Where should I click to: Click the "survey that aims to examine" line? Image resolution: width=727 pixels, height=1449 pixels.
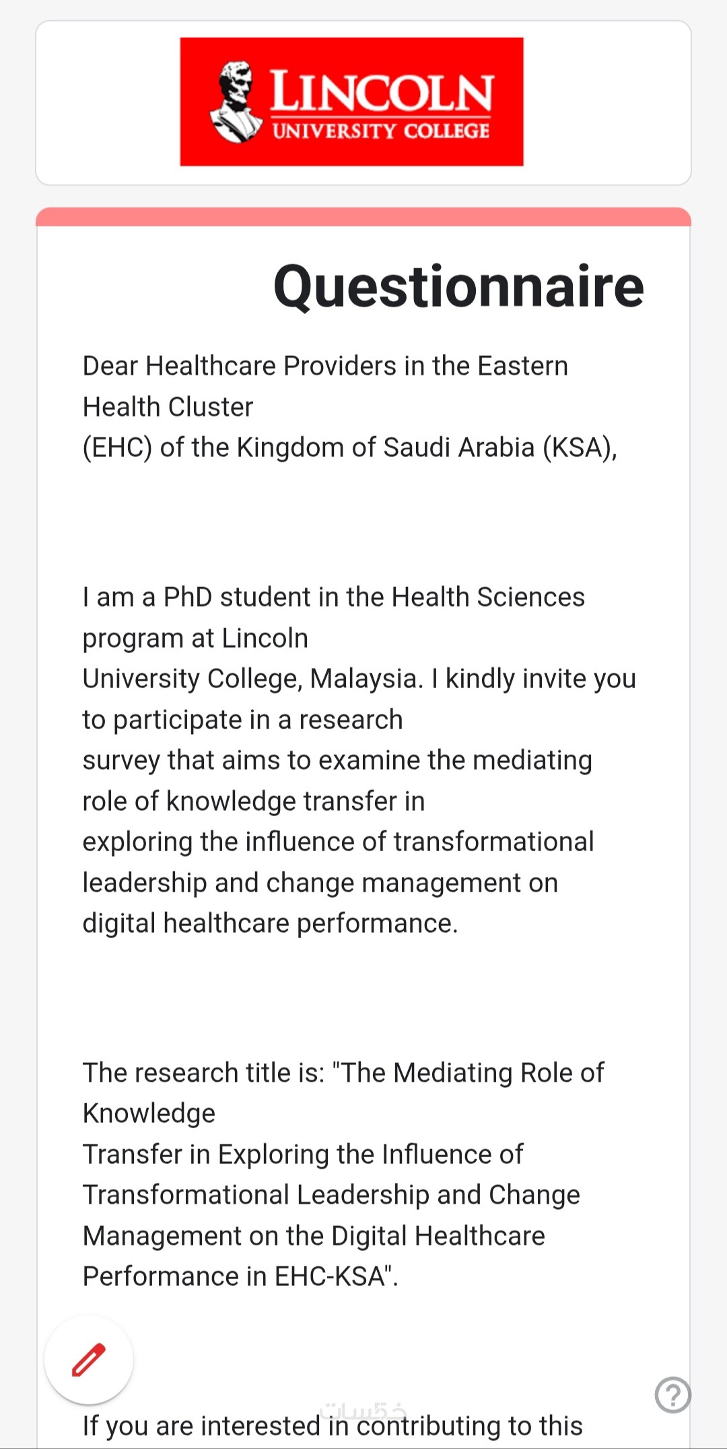pos(337,760)
